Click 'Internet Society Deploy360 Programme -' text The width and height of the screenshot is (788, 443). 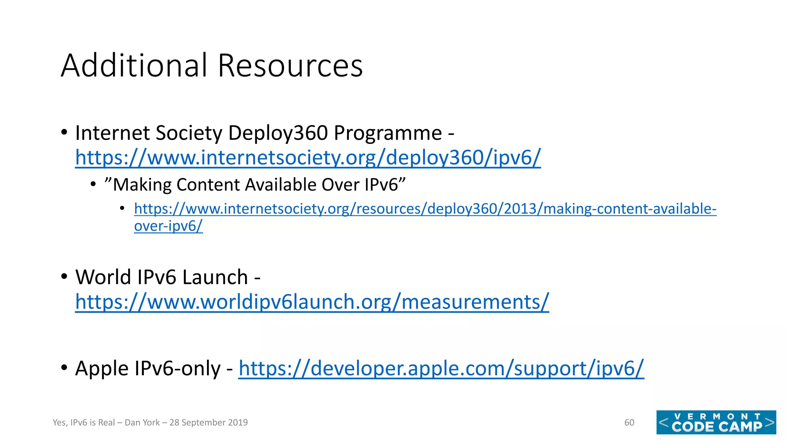click(x=265, y=133)
